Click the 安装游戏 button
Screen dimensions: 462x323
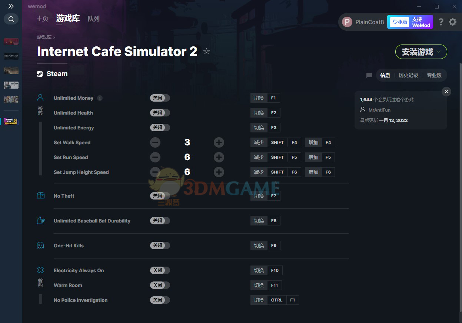(421, 52)
